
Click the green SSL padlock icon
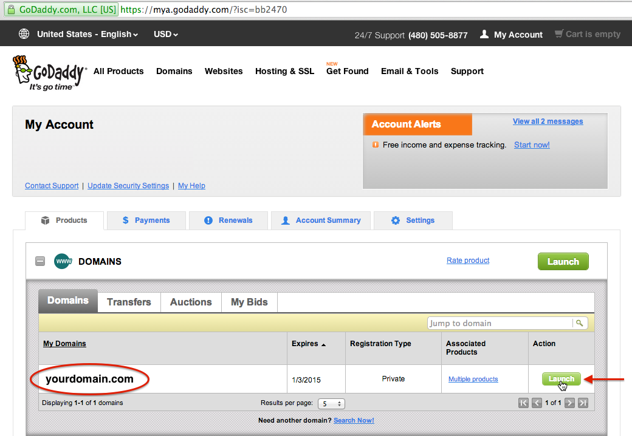coord(12,10)
